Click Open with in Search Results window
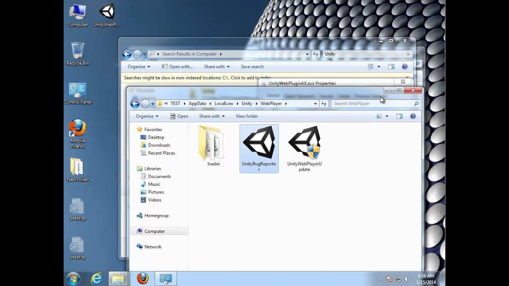Image resolution: width=509 pixels, height=286 pixels. [x=177, y=67]
